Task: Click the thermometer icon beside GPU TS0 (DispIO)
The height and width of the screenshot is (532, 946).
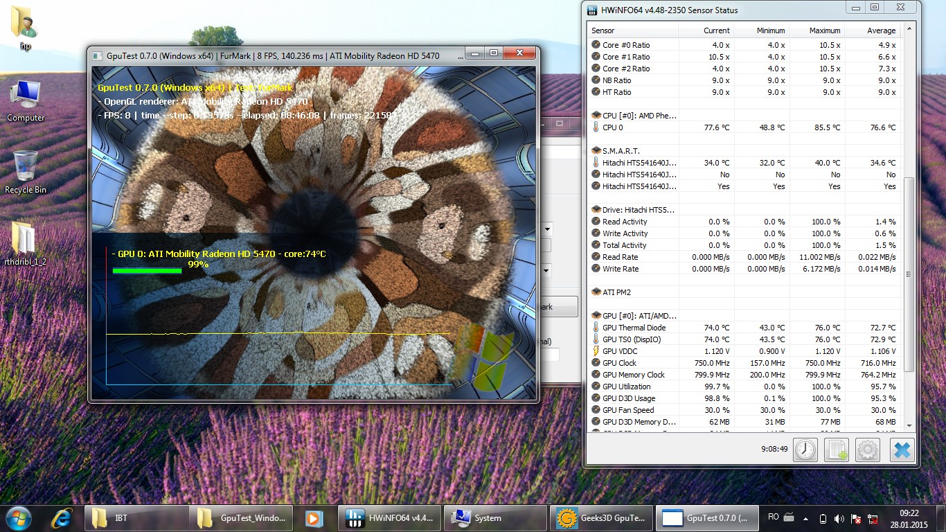Action: click(x=596, y=339)
